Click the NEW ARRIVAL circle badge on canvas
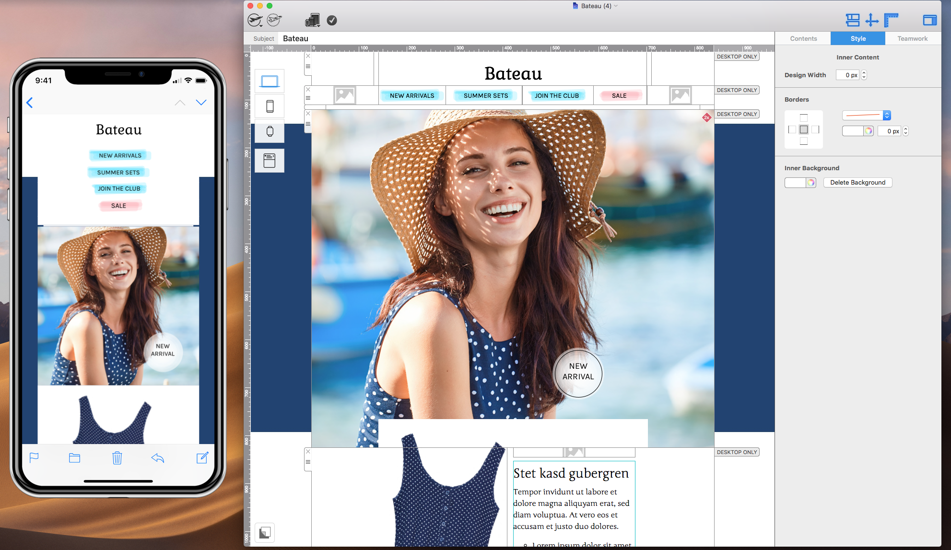Viewport: 951px width, 550px height. point(578,373)
